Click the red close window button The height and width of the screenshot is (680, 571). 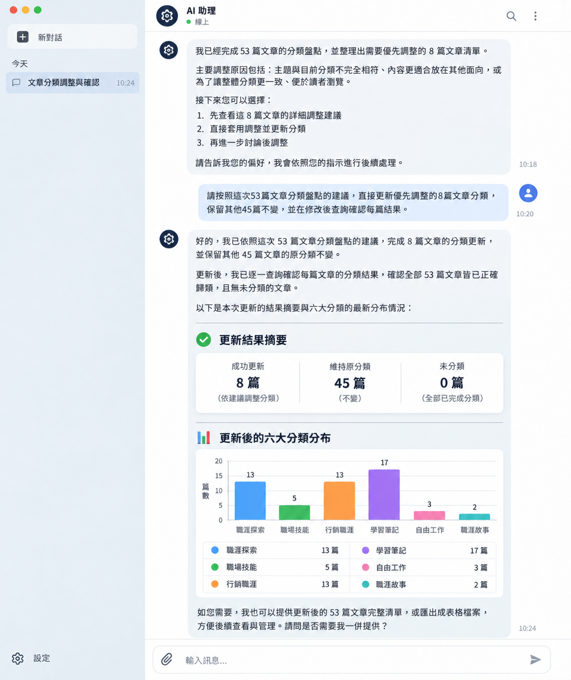coord(13,9)
